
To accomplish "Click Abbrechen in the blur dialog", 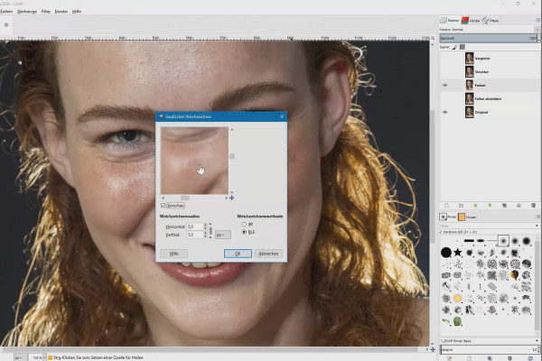I will (x=268, y=254).
